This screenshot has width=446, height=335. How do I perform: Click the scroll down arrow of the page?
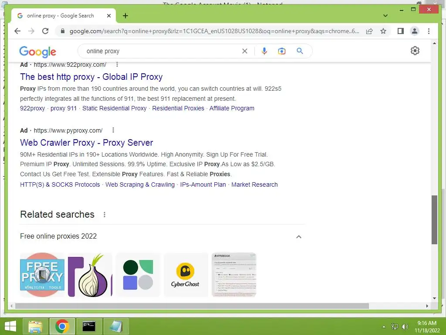[x=434, y=298]
